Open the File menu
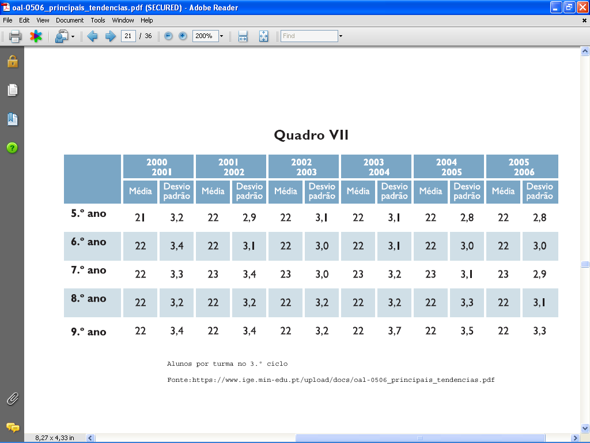The image size is (590, 443). [x=7, y=20]
